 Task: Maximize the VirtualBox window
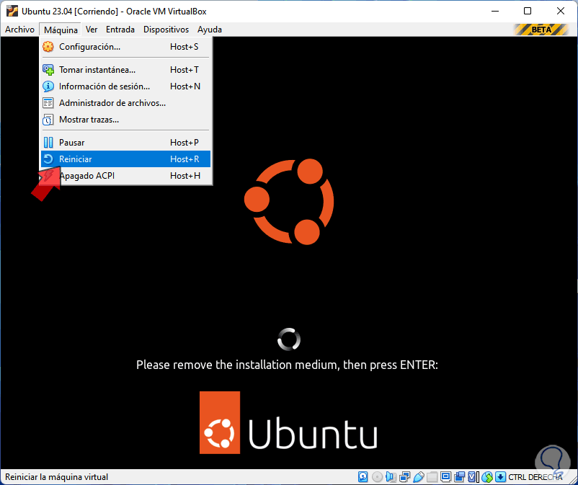(x=528, y=11)
